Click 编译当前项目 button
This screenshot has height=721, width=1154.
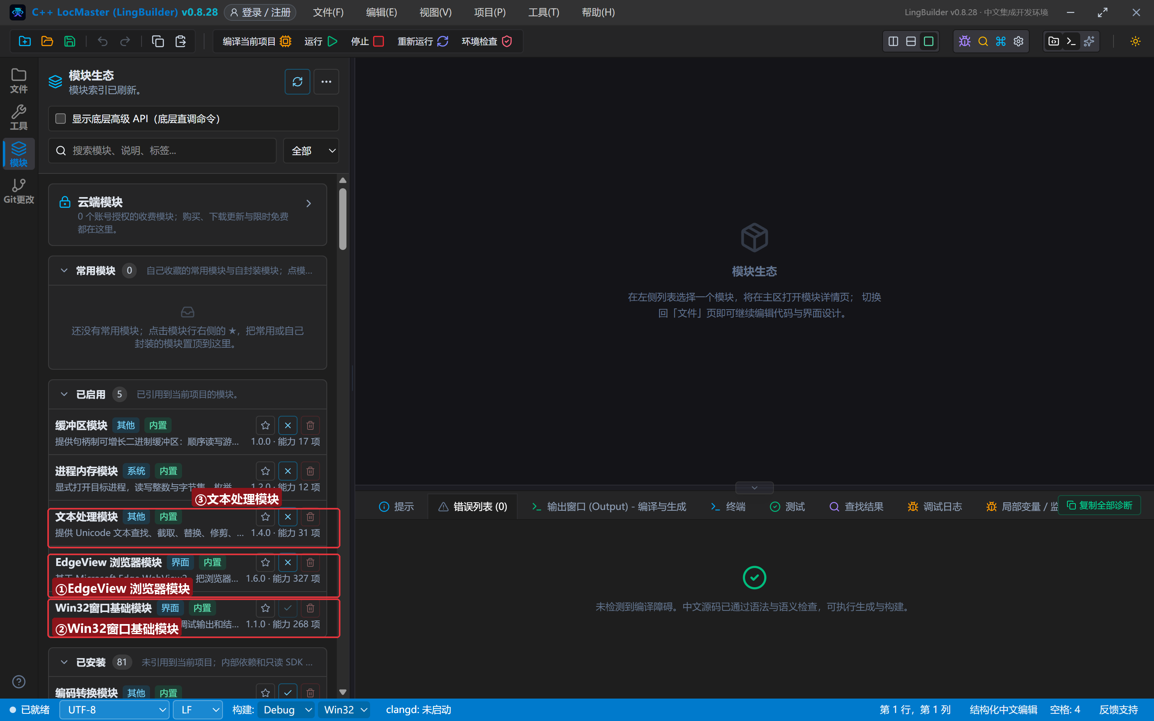tap(257, 42)
